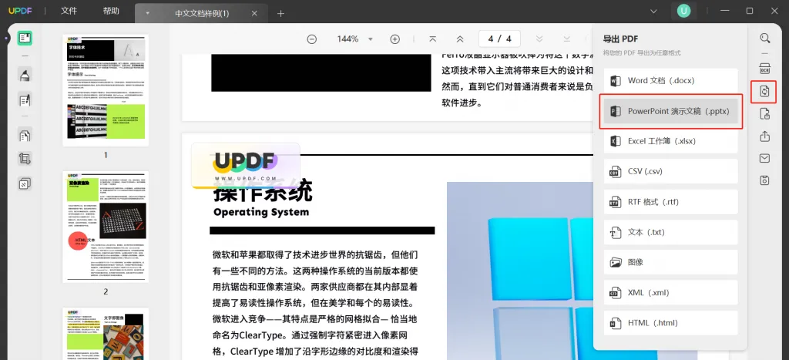
Task: Export as CSV (.csv)
Action: [x=671, y=172]
